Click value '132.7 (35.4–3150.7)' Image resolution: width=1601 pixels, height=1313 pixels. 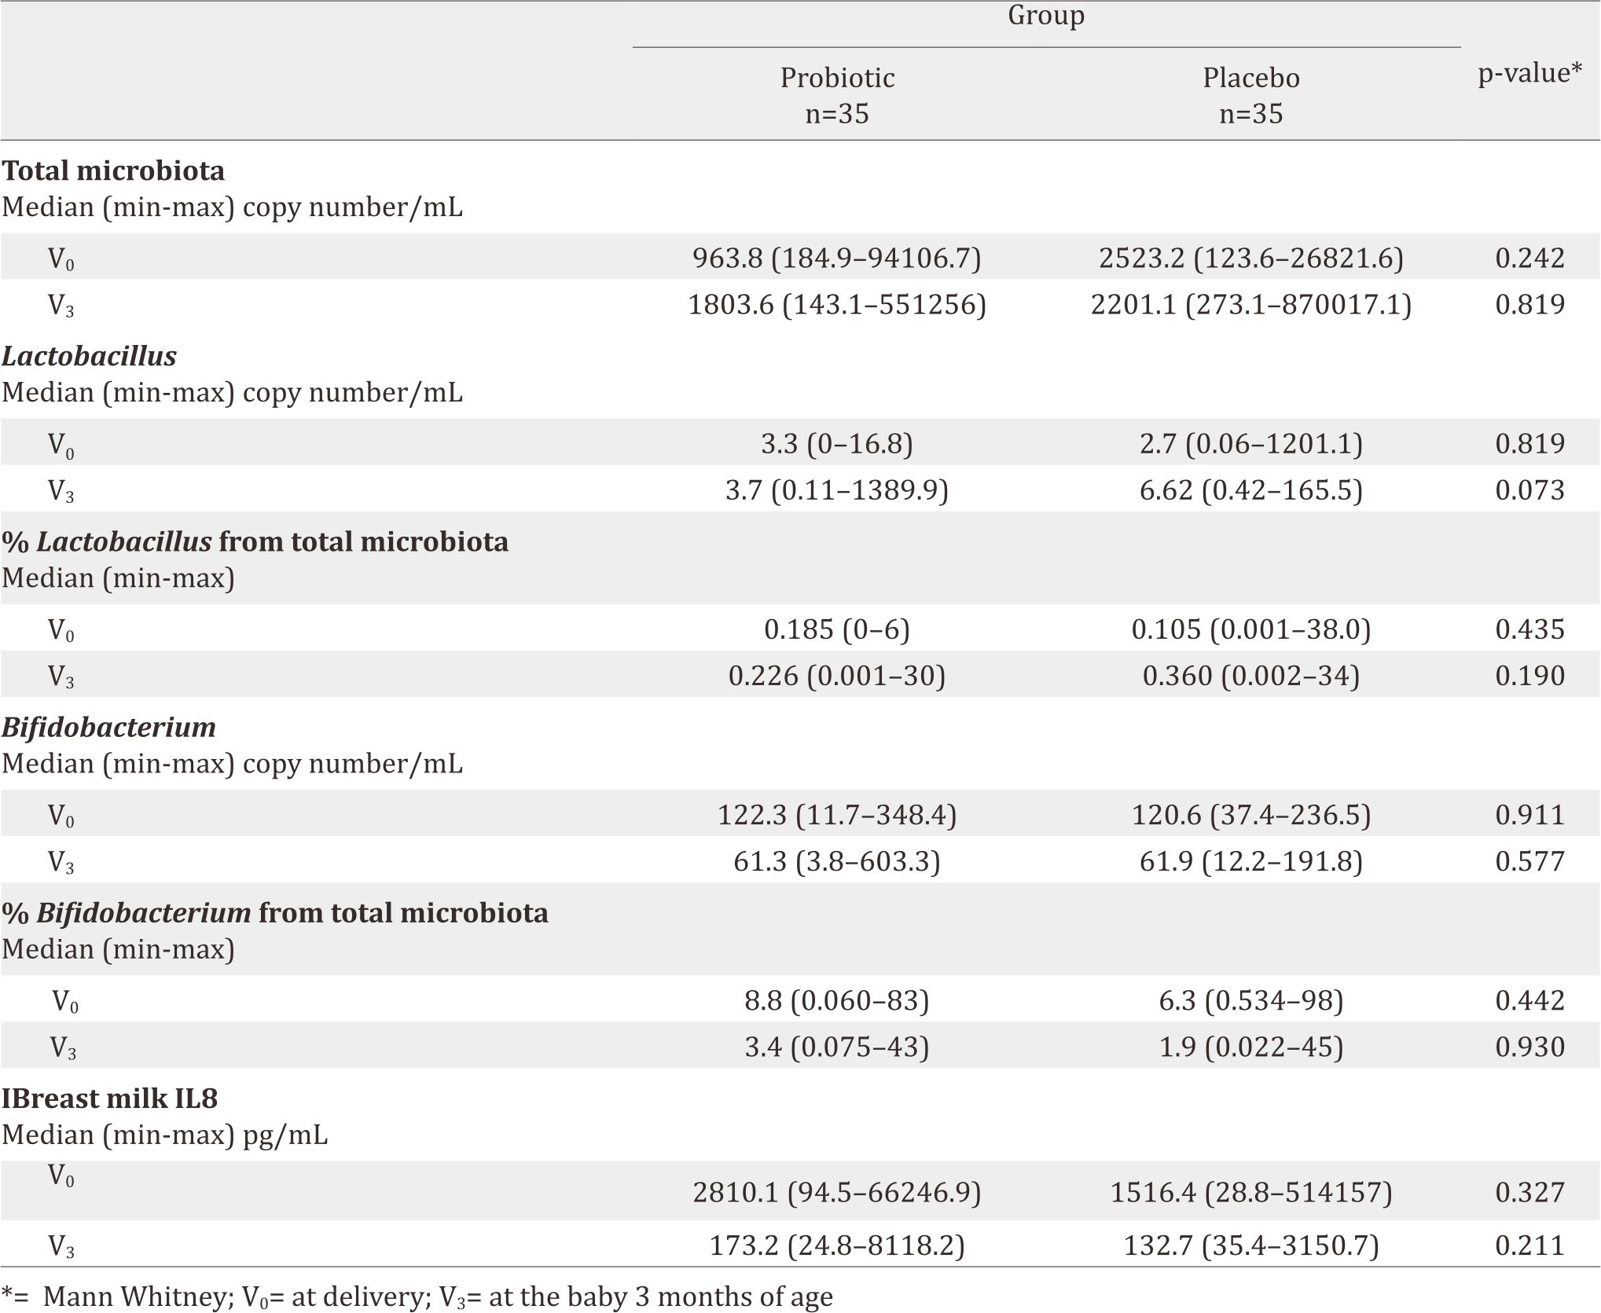1251,1245
